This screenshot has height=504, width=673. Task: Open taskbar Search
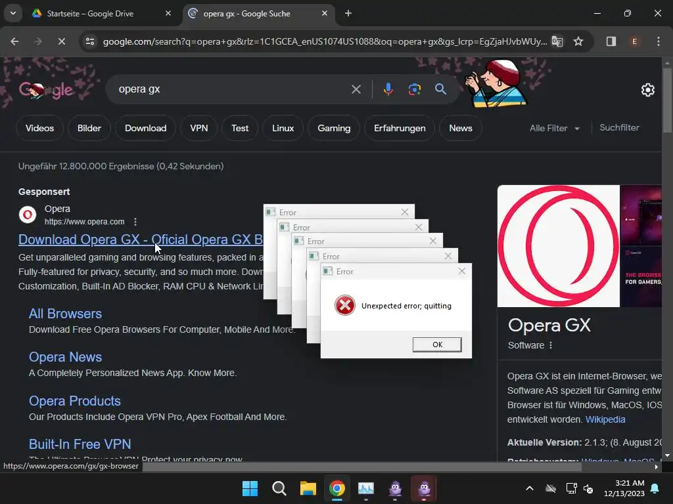(x=279, y=488)
